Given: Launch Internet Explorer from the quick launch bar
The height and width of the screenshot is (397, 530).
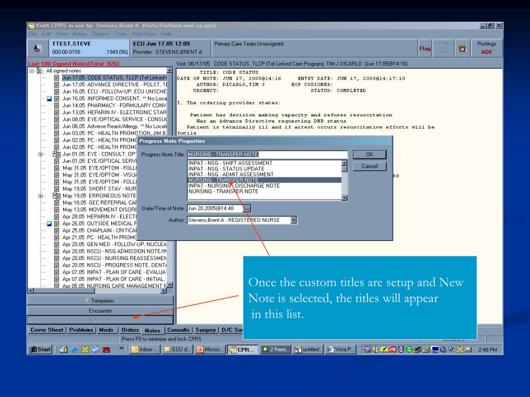Looking at the screenshot, I should coord(75,350).
